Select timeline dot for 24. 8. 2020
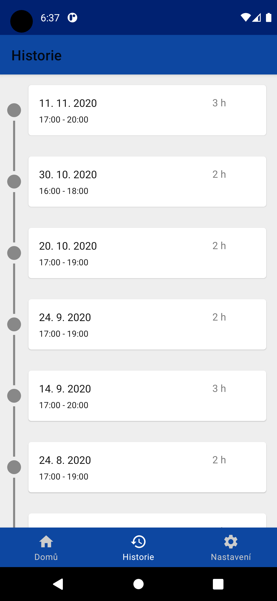Viewport: 277px width, 601px height. pyautogui.click(x=14, y=467)
